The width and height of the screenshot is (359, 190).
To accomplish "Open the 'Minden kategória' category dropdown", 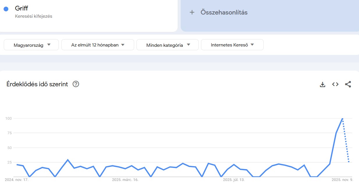I will 167,45.
